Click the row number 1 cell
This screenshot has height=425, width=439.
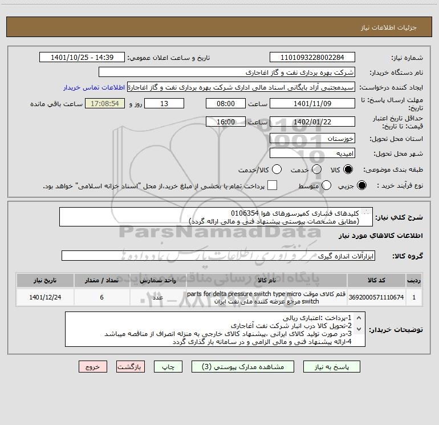(x=414, y=297)
